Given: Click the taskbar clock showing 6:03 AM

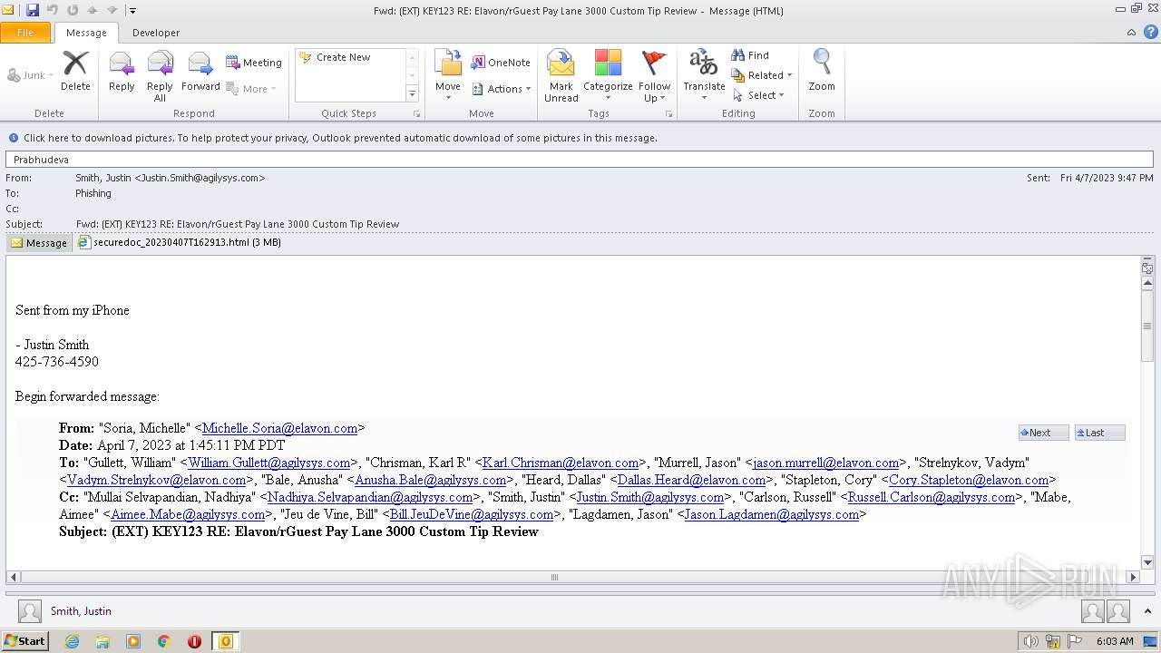Looking at the screenshot, I should (x=1115, y=641).
